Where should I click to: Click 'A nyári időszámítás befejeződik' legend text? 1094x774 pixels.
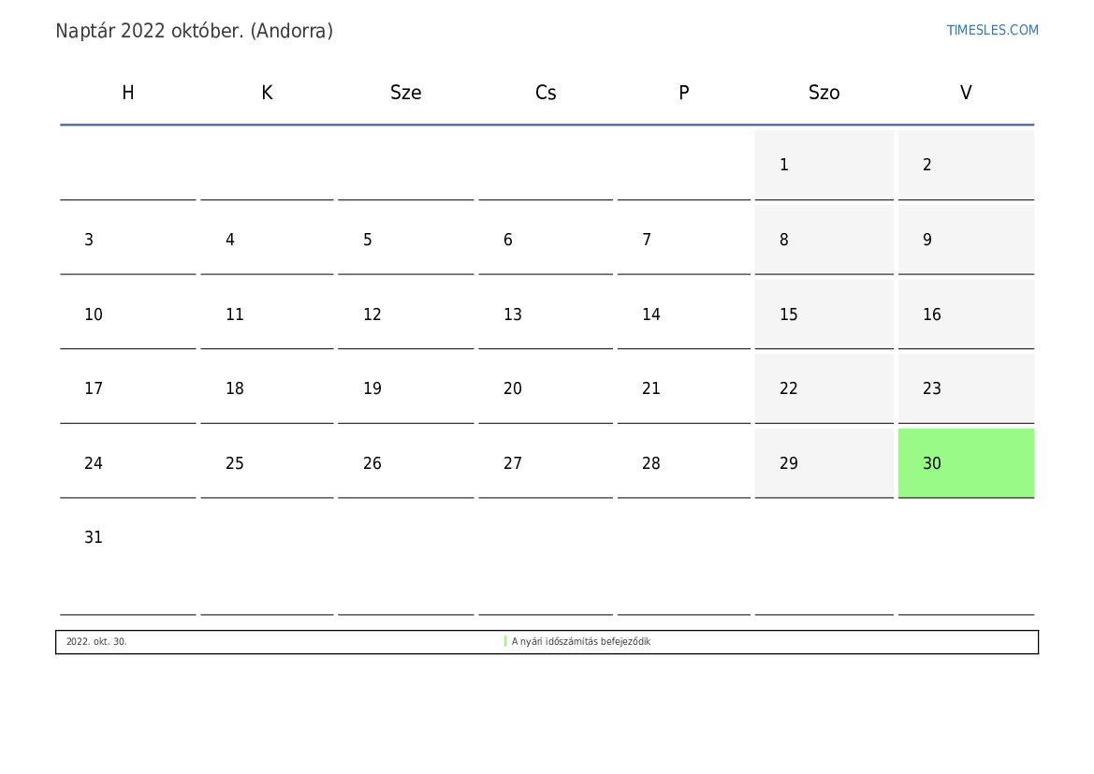[580, 641]
